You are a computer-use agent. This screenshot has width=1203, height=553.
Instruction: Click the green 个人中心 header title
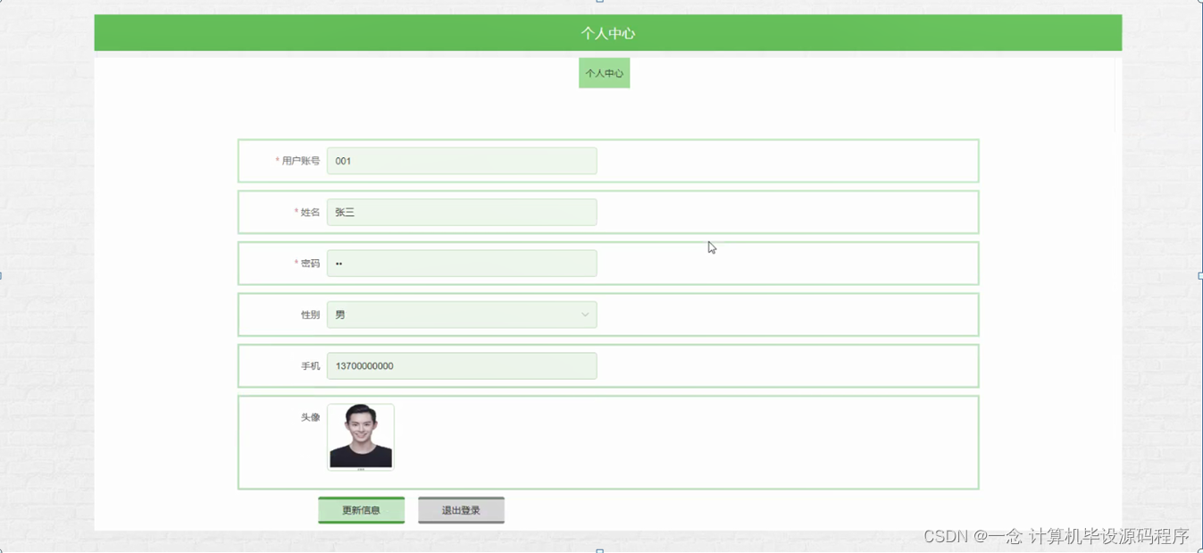point(608,33)
